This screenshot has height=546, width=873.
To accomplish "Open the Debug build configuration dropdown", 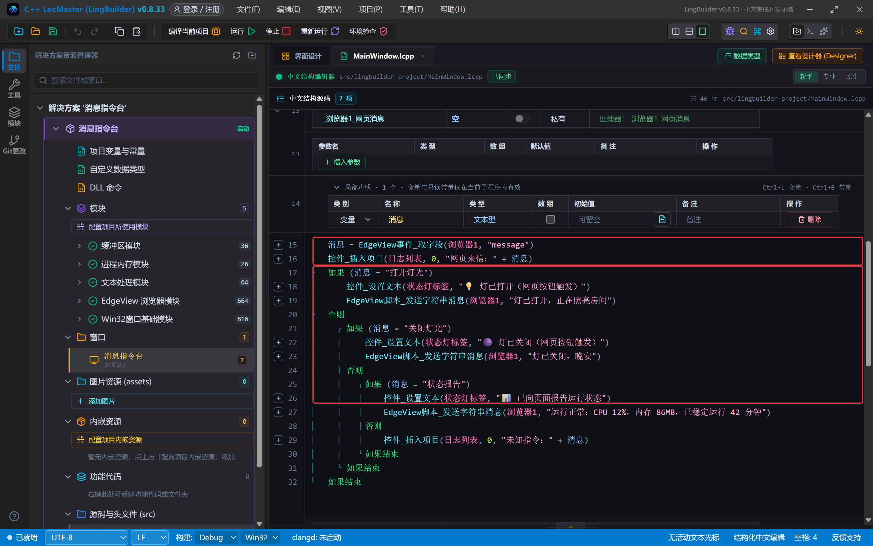I will [216, 537].
